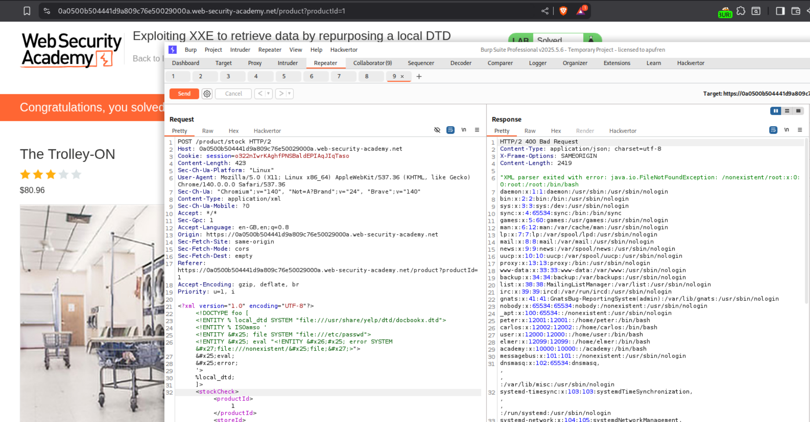The width and height of the screenshot is (810, 422).
Task: Switch to the Hex view of the Request
Action: [233, 131]
